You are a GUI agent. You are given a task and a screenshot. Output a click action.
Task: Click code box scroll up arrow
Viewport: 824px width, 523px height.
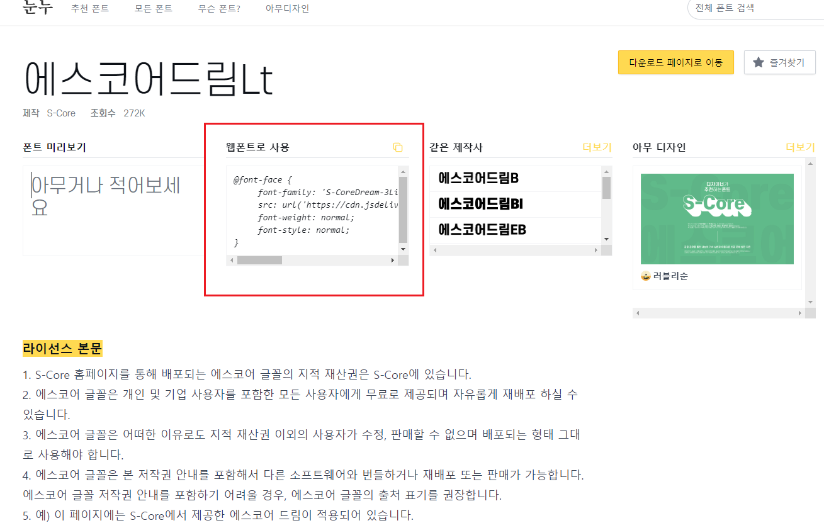point(404,171)
